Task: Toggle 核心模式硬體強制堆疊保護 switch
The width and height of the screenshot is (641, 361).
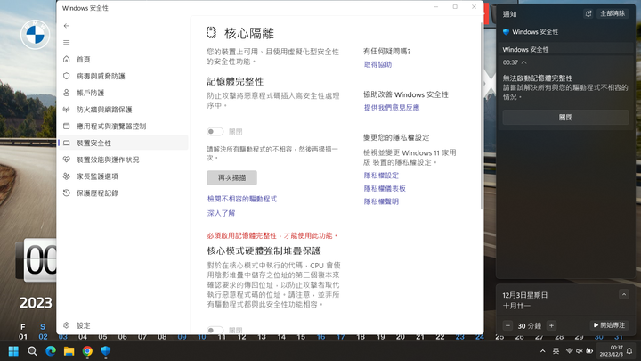Action: tap(215, 330)
